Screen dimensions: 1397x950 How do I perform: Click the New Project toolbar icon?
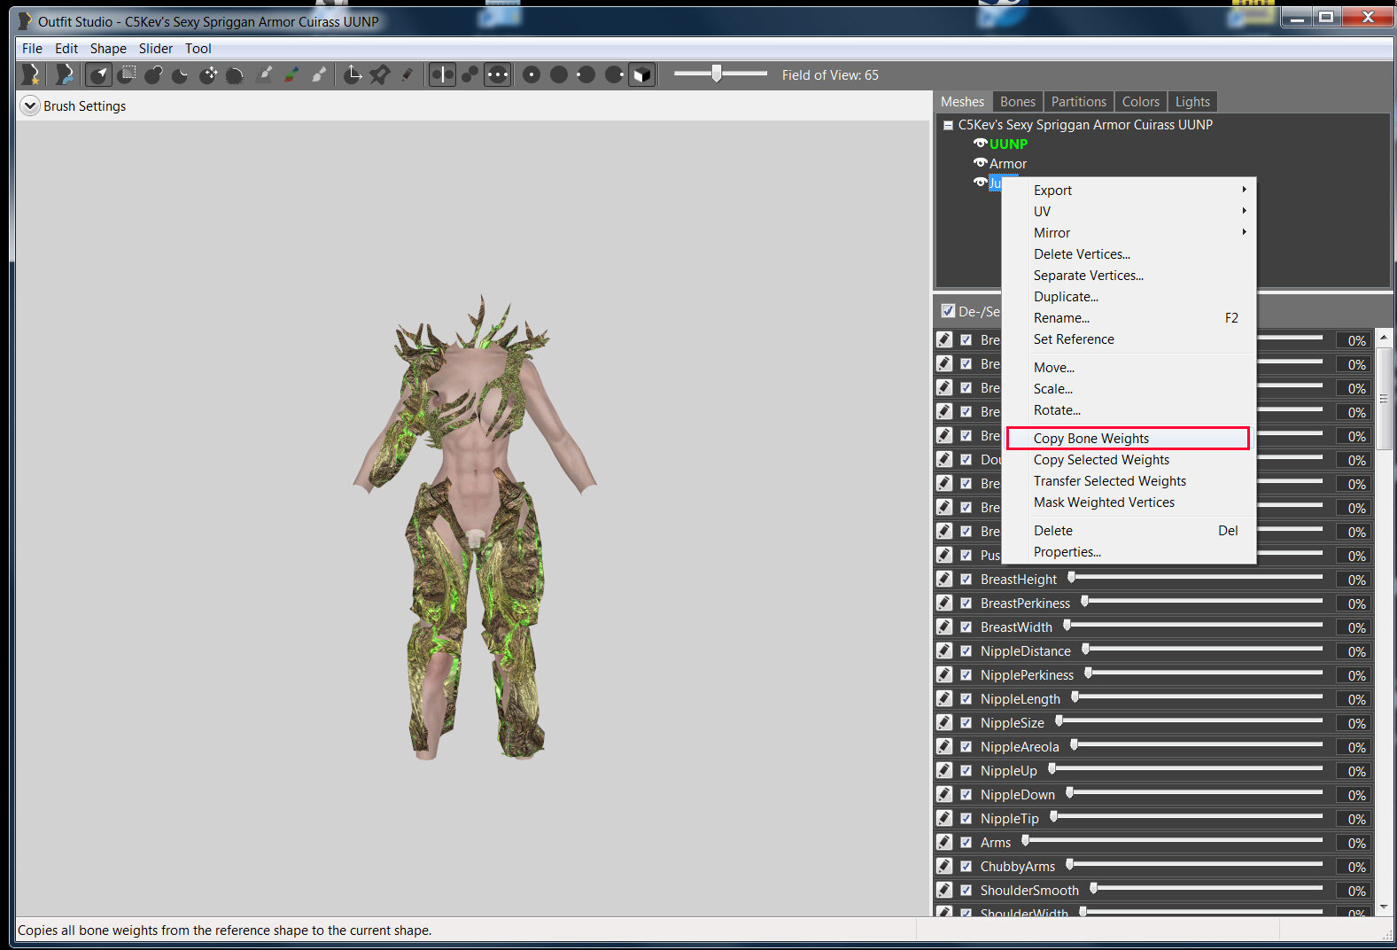coord(32,75)
